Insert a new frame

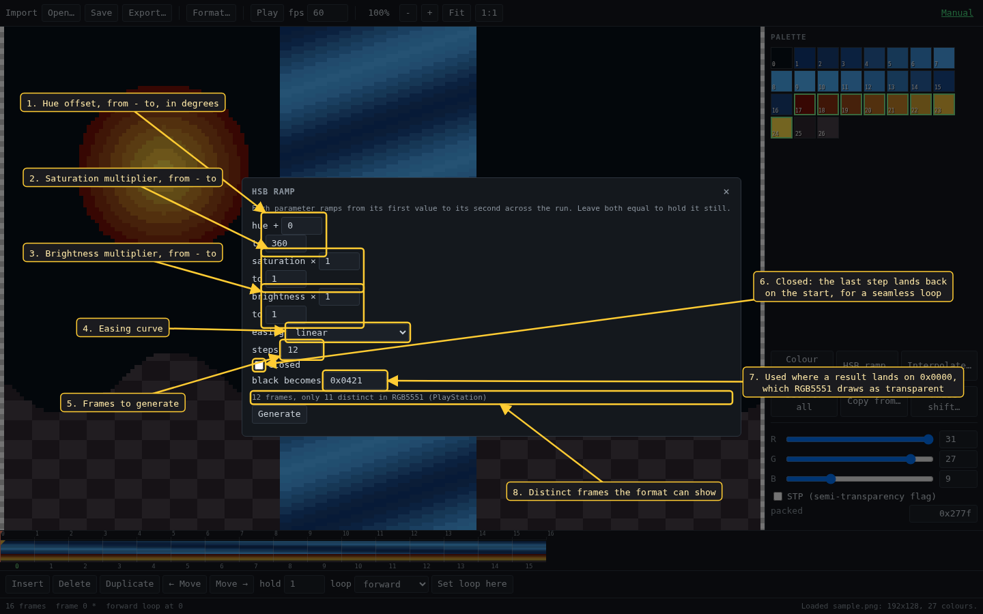(27, 584)
